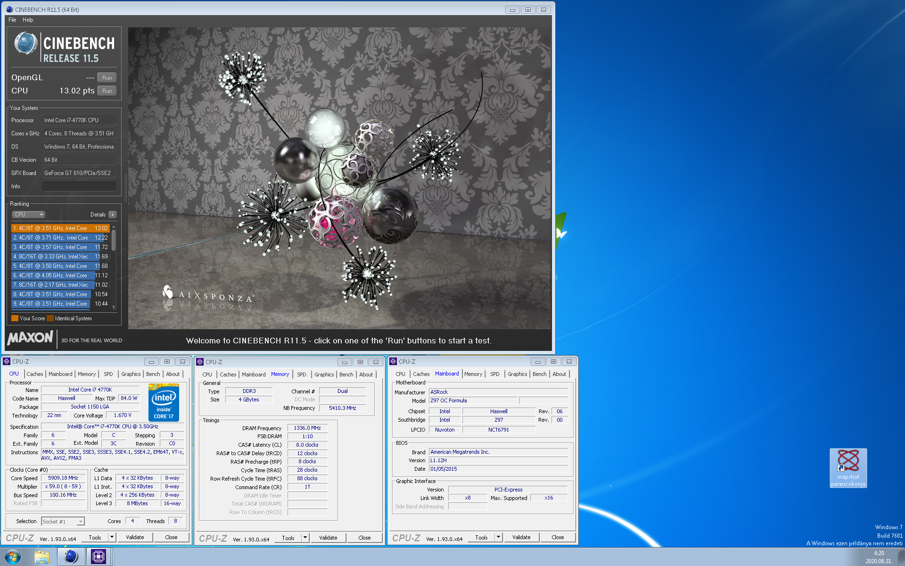Click the Core Speed 5909.18 MHz value
Screen dimensions: 905x566
click(x=63, y=478)
